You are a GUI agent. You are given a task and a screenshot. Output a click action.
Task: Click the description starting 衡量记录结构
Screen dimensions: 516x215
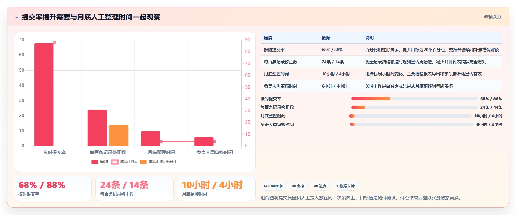[x=426, y=62]
